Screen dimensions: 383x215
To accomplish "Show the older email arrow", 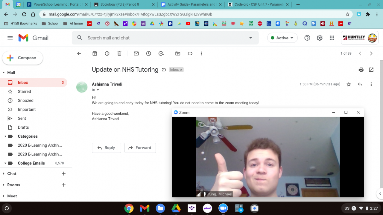I will point(371,53).
